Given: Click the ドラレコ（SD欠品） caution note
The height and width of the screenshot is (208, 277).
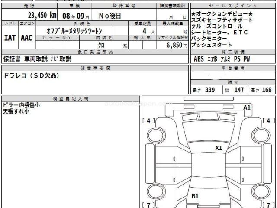Looking at the screenshot, I should (x=31, y=75).
